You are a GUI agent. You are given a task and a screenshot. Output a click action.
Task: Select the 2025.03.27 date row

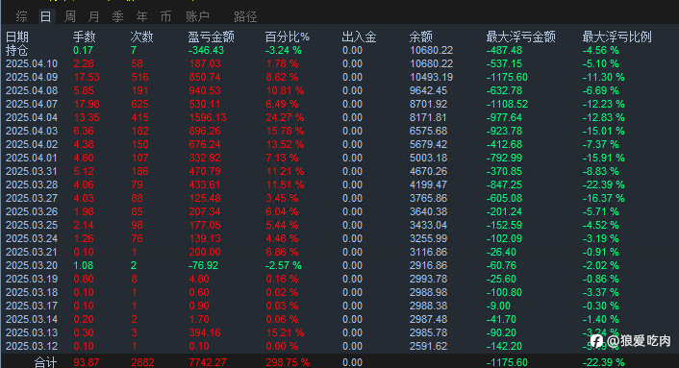pos(32,198)
